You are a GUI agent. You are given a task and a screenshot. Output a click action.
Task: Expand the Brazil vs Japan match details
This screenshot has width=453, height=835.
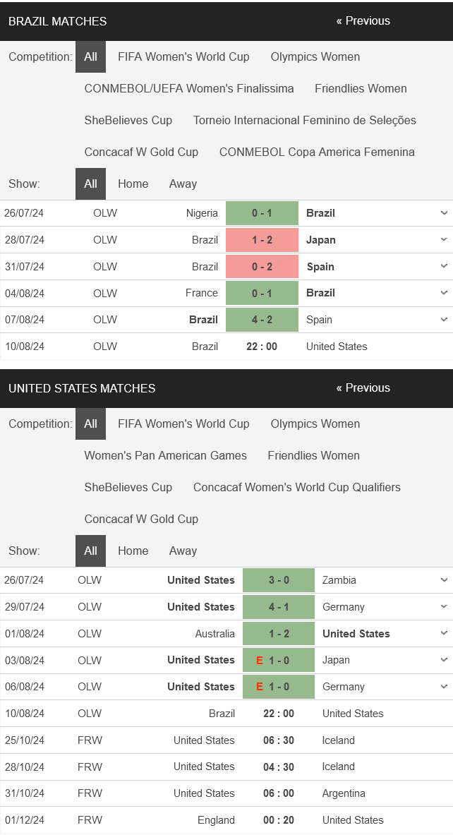(444, 240)
